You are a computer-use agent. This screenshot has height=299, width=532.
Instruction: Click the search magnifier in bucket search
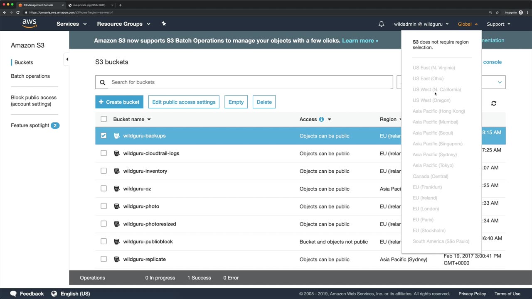coord(102,82)
